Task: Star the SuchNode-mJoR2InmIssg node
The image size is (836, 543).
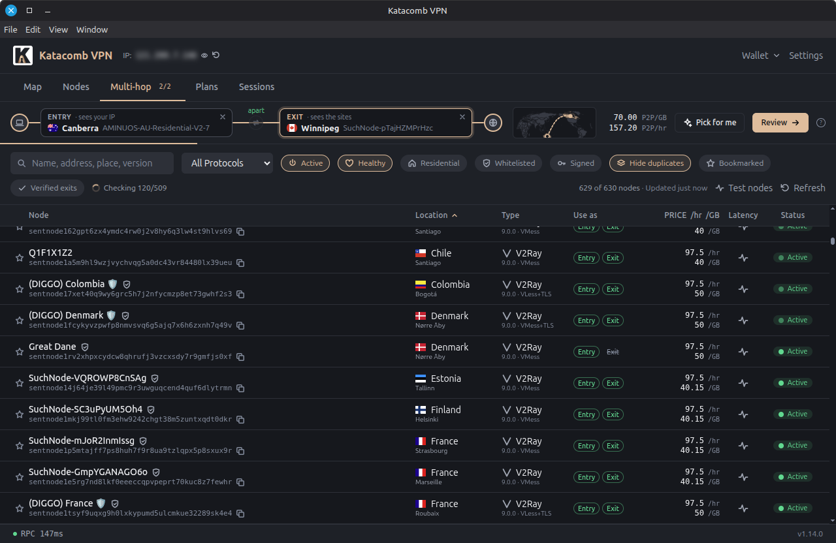Action: pos(20,446)
